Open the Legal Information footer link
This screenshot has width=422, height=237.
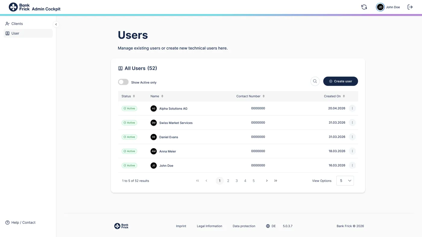click(x=209, y=226)
